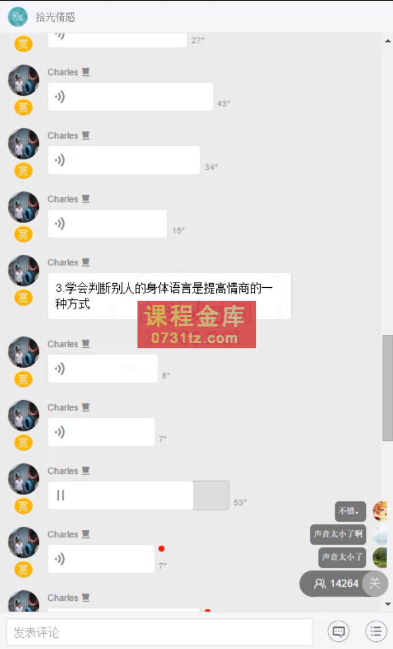Seek within the 53-second audio progress bar
The image size is (393, 649).
138,495
